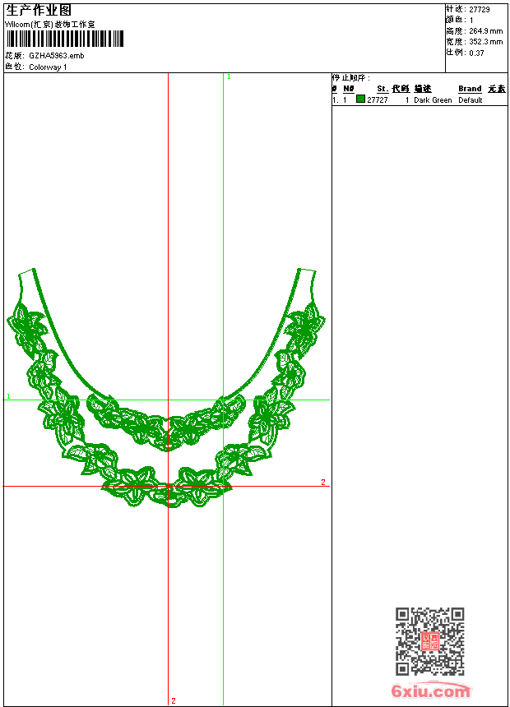
Task: Click the 'Colorway 1' text
Action: 48,67
